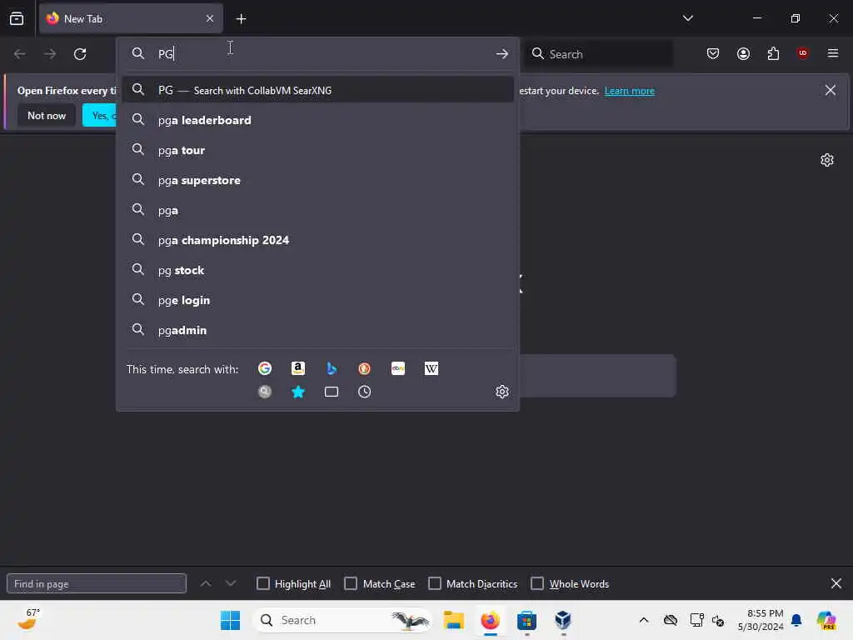Choose 'pga tour' suggestion
853x640 pixels.
point(317,150)
